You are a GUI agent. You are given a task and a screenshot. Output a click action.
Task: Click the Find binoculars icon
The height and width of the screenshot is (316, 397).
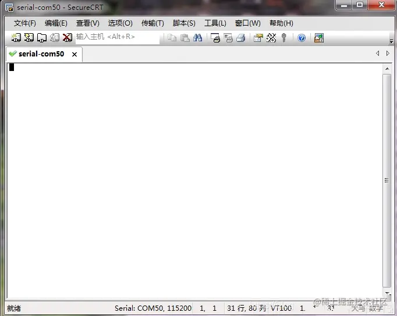(x=197, y=38)
